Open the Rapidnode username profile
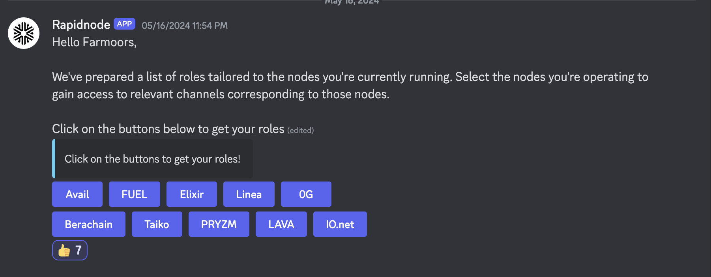711x277 pixels. 81,24
